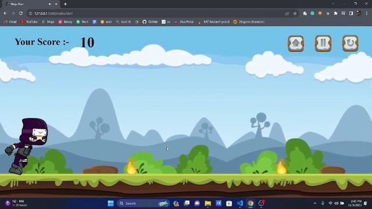Click the green Grammarly extension icon
Image resolution: width=372 pixels, height=209 pixels.
[313, 13]
